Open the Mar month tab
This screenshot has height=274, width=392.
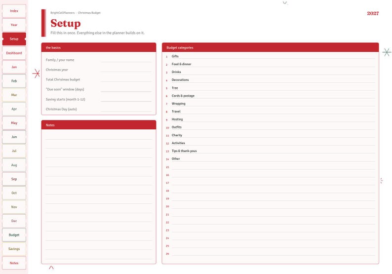[14, 95]
